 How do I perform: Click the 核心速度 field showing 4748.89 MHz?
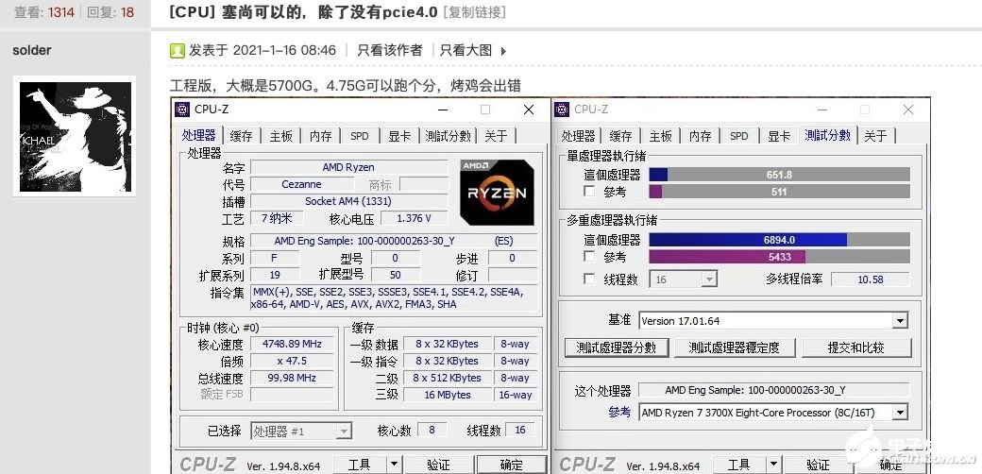[x=292, y=344]
